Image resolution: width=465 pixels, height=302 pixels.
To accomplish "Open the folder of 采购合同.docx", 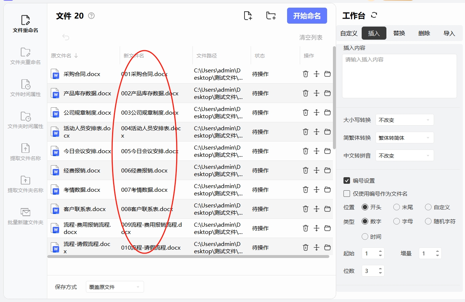I will 327,74.
